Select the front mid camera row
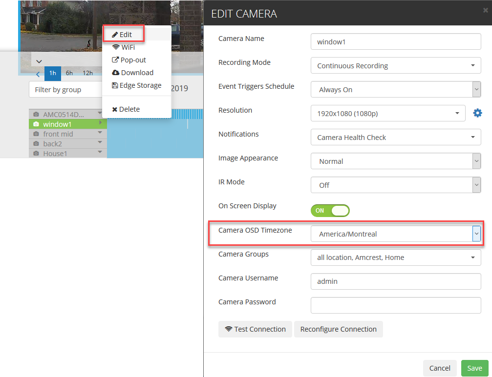This screenshot has width=492, height=377. coord(68,134)
